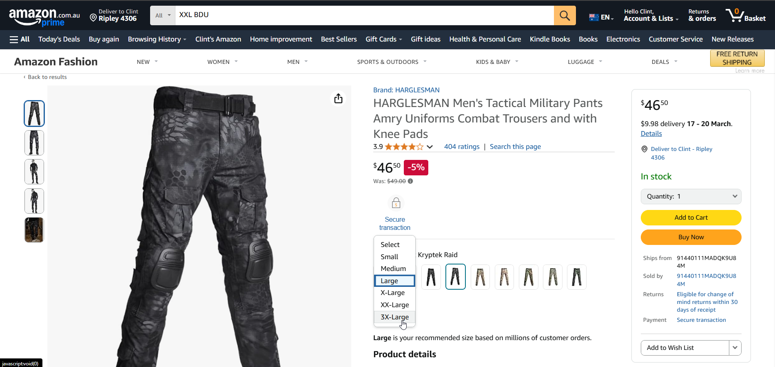
Task: Click the Secure transaction lock icon
Action: (396, 203)
